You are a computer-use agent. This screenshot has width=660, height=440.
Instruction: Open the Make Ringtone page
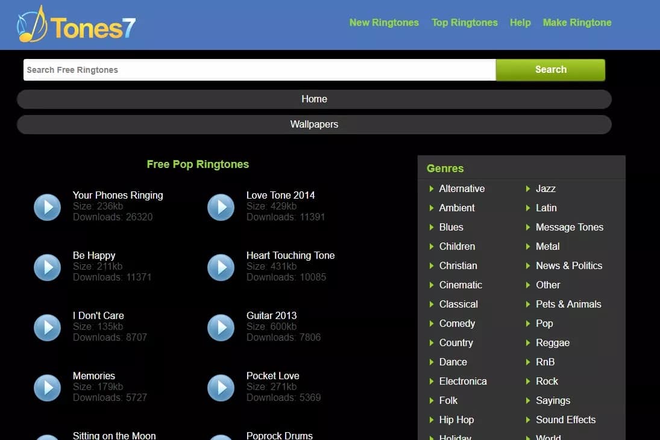pos(577,23)
